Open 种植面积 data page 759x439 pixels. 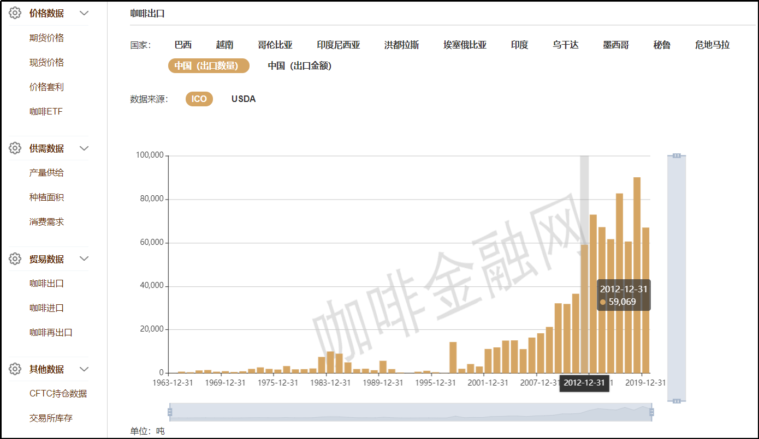tap(46, 197)
